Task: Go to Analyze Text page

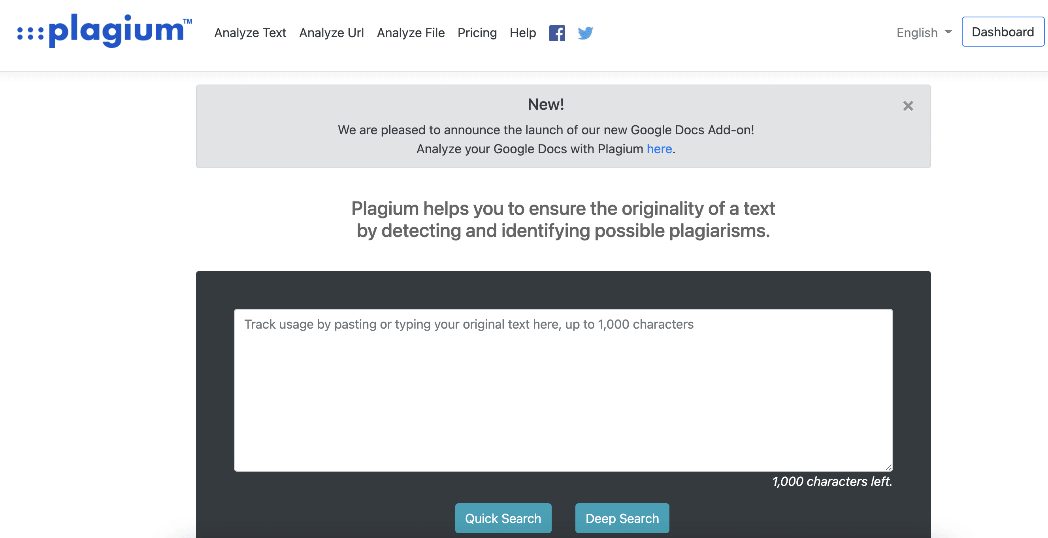Action: pos(250,32)
